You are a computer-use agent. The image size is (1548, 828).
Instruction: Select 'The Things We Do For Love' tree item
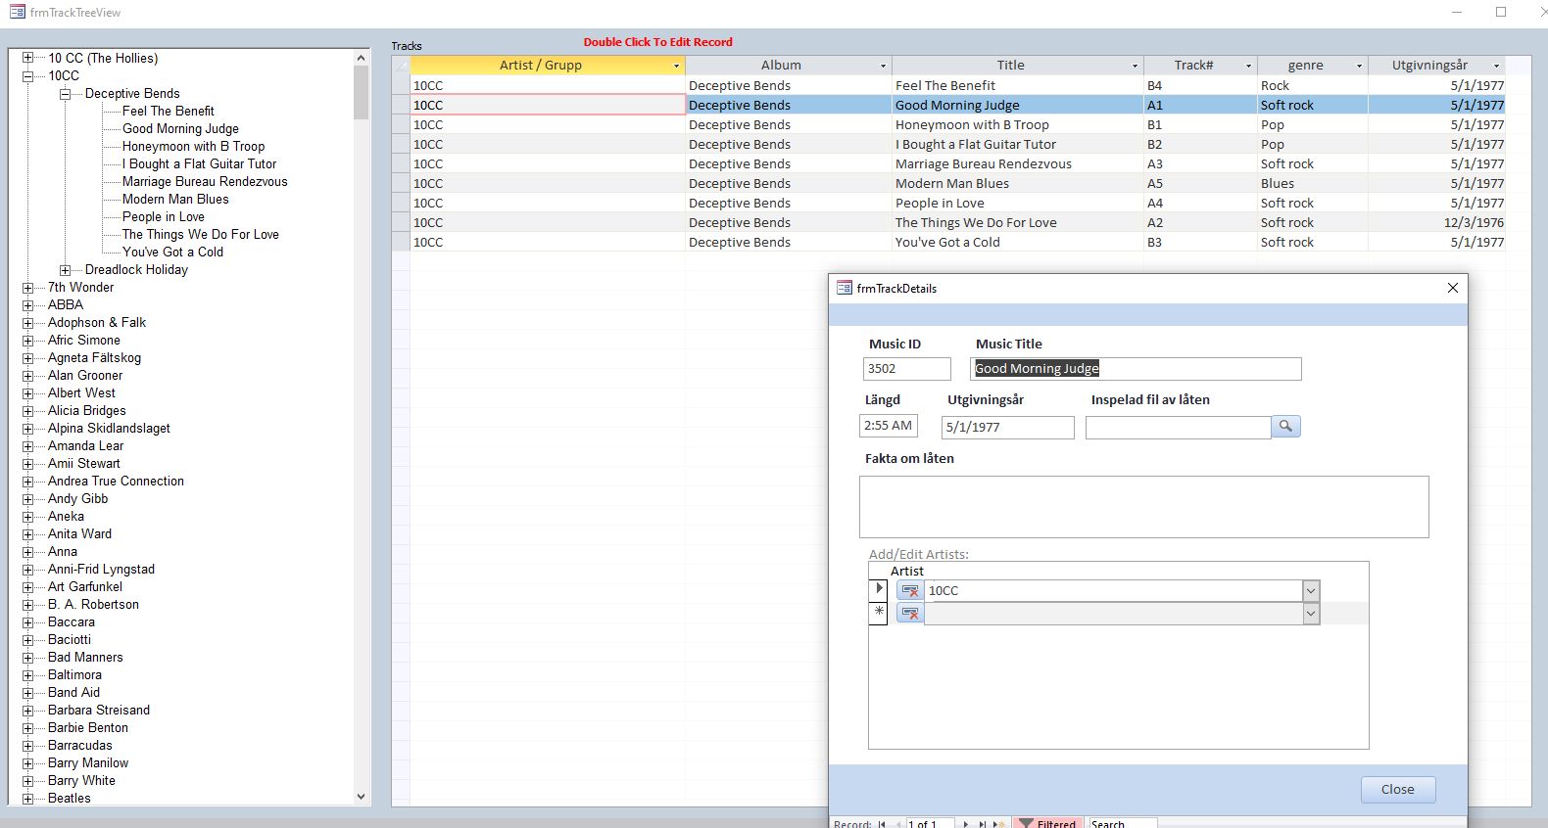tap(200, 234)
